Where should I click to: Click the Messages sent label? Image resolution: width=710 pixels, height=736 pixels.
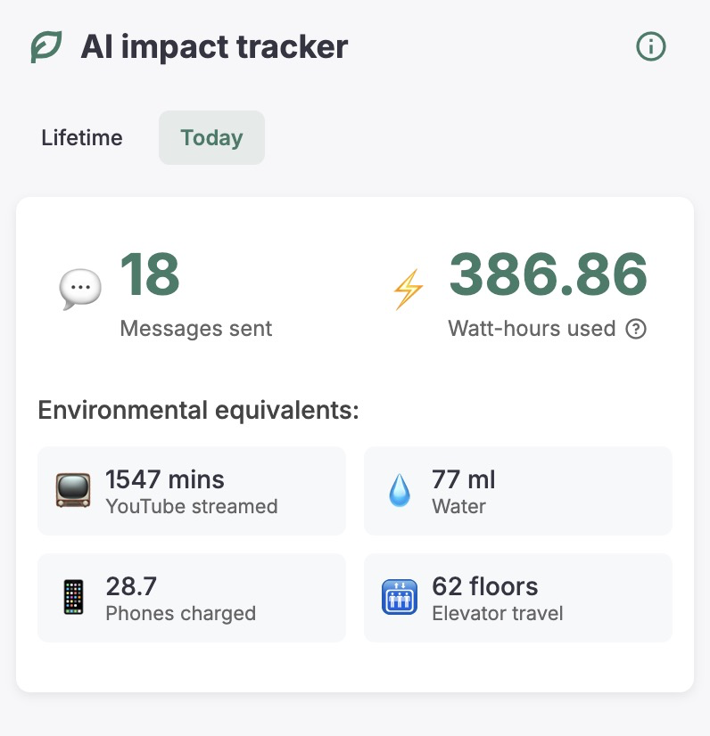196,328
